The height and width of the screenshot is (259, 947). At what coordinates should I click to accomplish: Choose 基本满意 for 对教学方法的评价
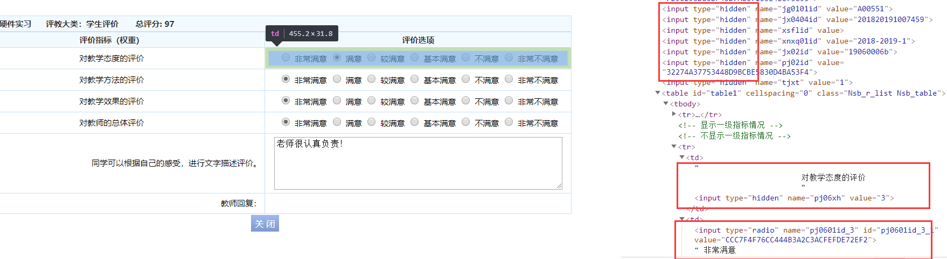tap(414, 79)
